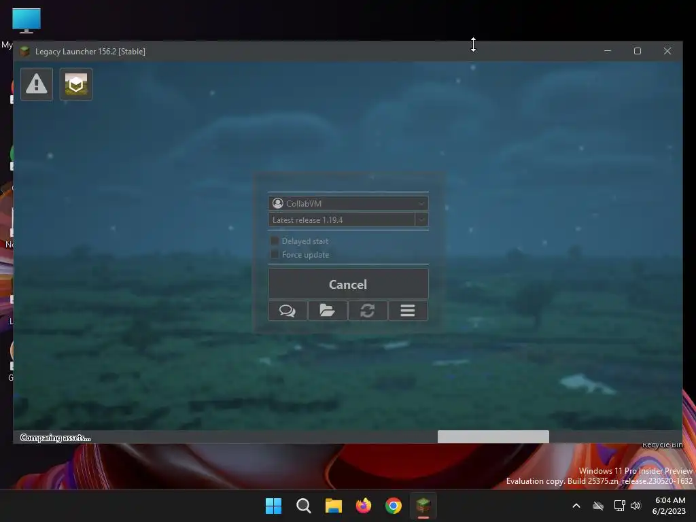Close the Legacy Launcher window
Screen dimensions: 696x522
tap(667, 51)
